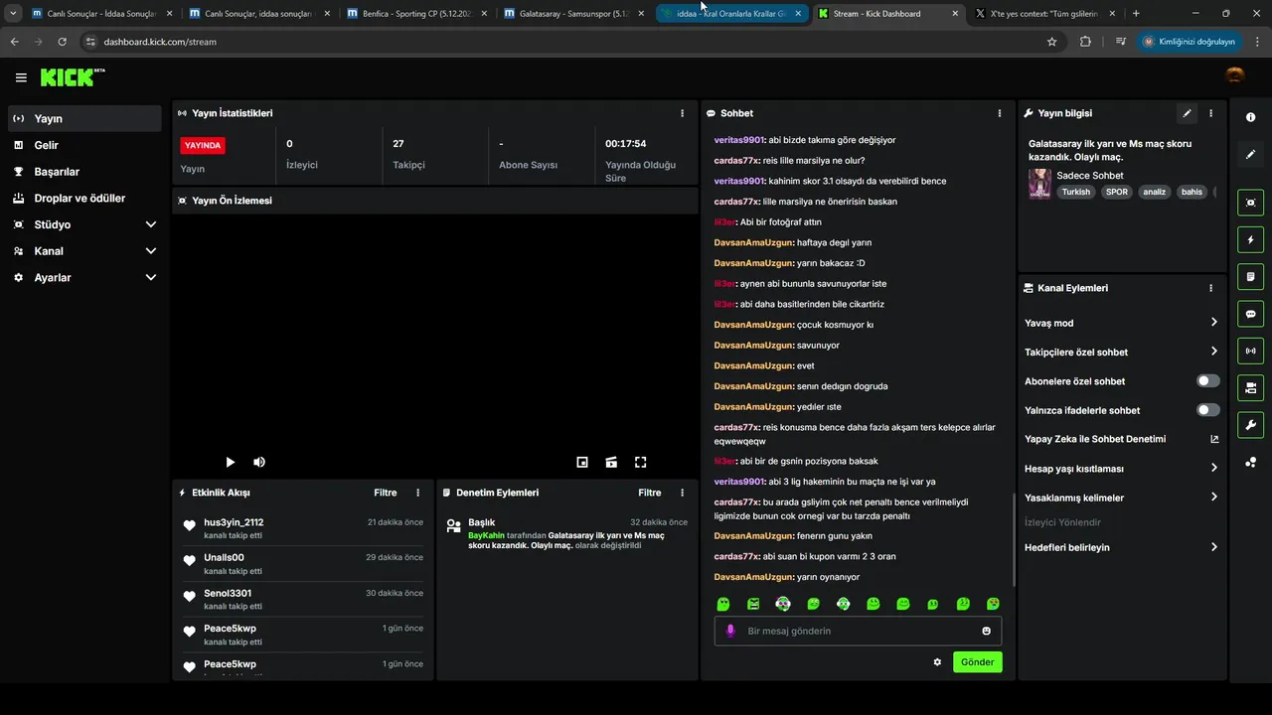Screen dimensions: 1272x715
Task: Select Yayın in left navigation
Action: click(84, 118)
